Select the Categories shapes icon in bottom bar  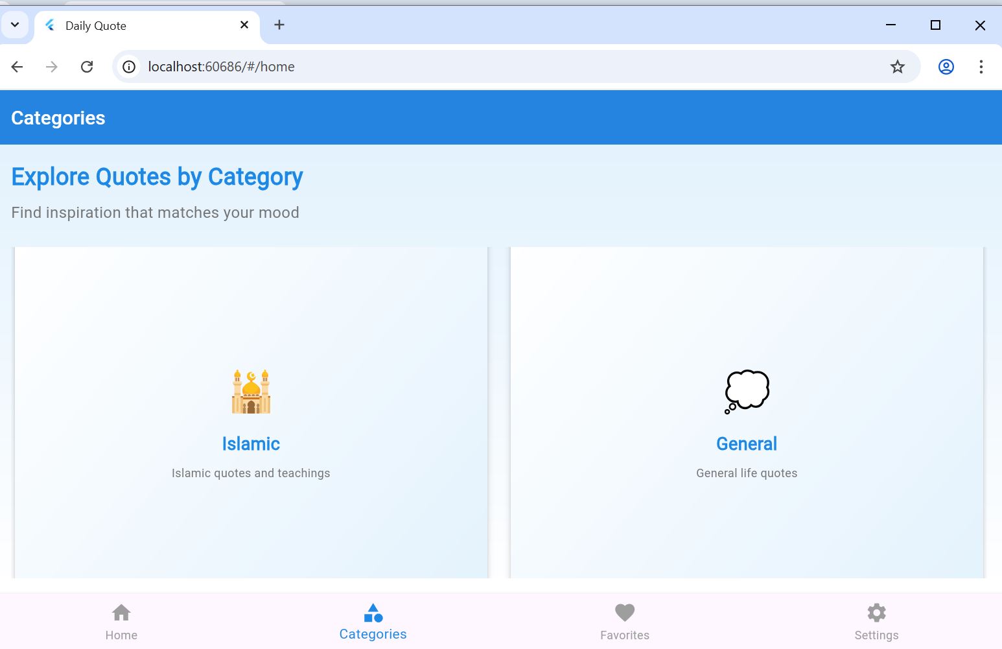point(373,613)
